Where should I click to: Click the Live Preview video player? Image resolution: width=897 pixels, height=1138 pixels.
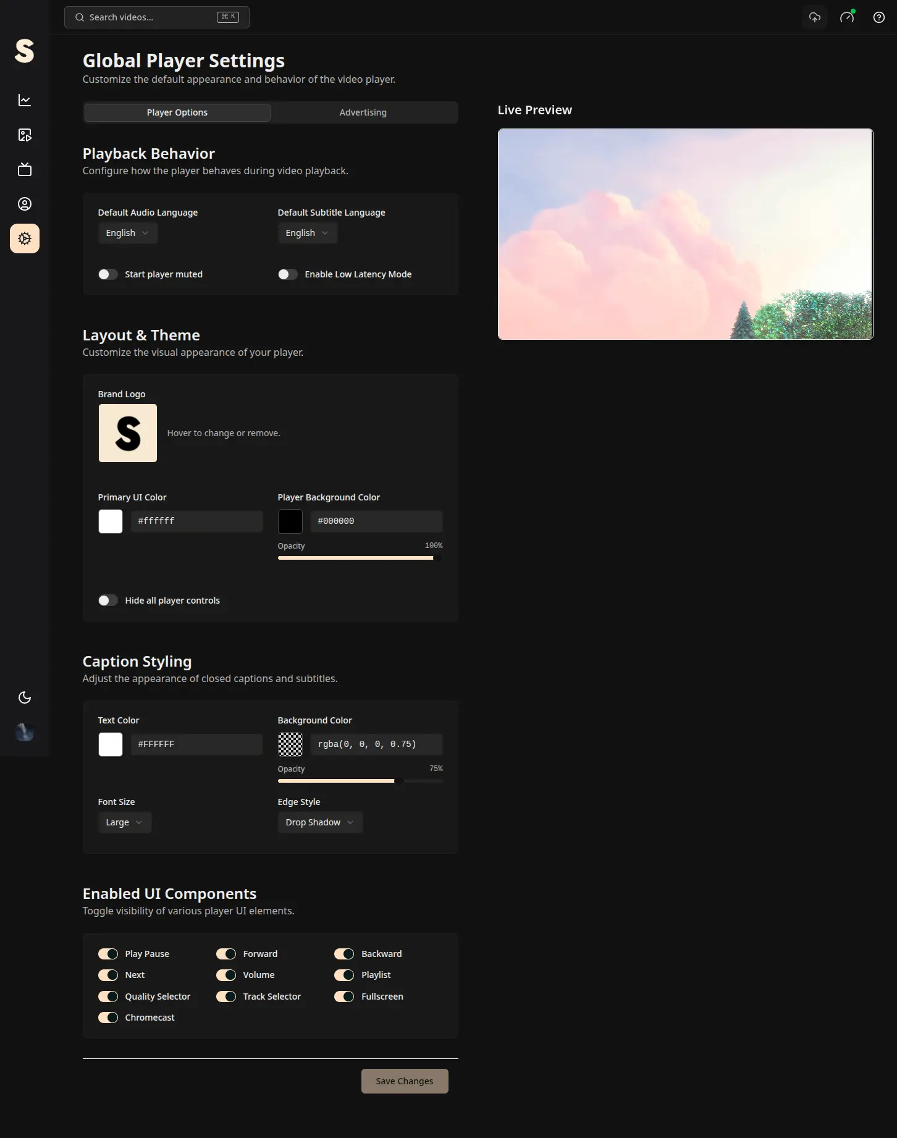click(x=686, y=234)
